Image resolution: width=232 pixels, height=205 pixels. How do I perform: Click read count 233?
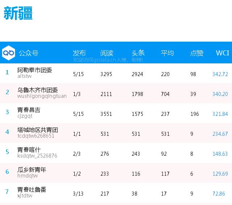click(105, 173)
